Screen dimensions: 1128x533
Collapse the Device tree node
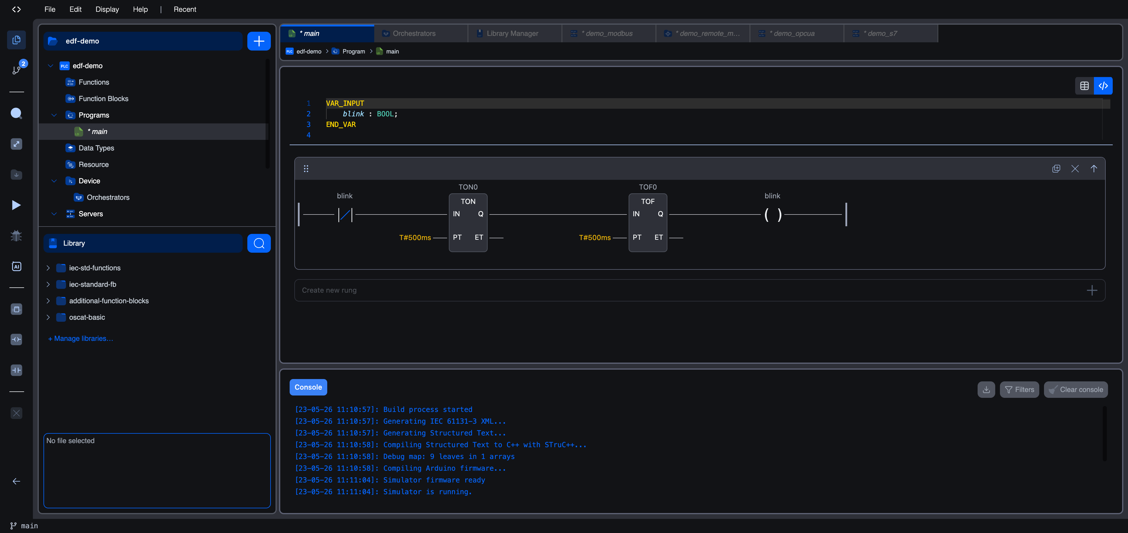[x=54, y=181]
